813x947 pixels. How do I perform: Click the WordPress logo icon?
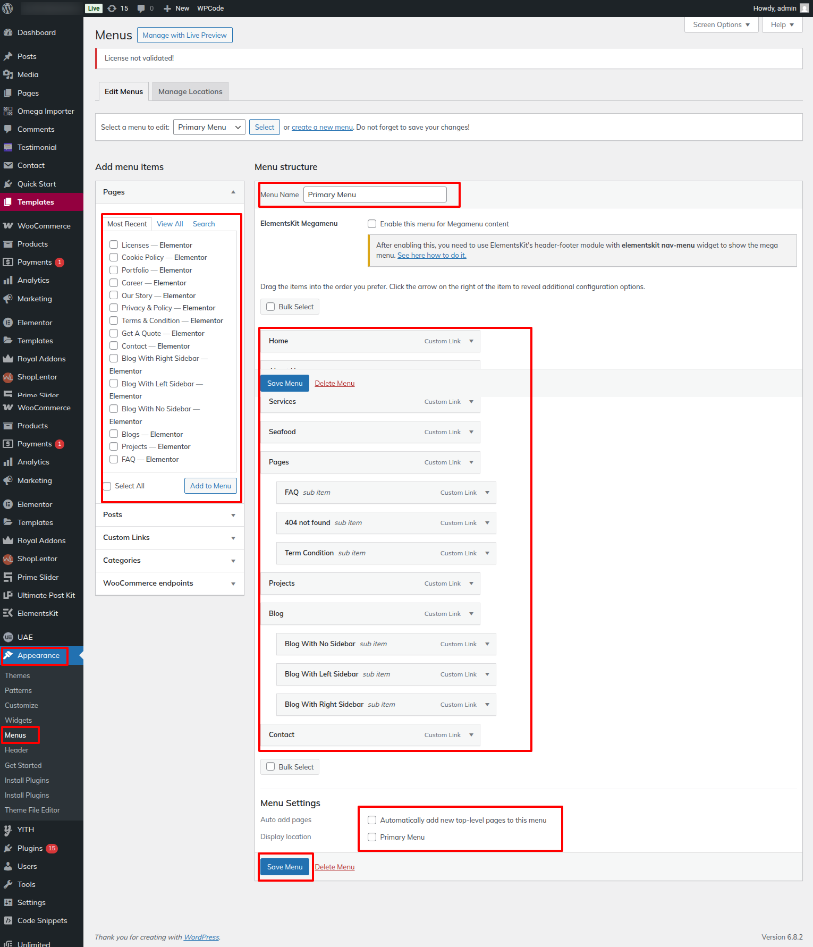[8, 9]
